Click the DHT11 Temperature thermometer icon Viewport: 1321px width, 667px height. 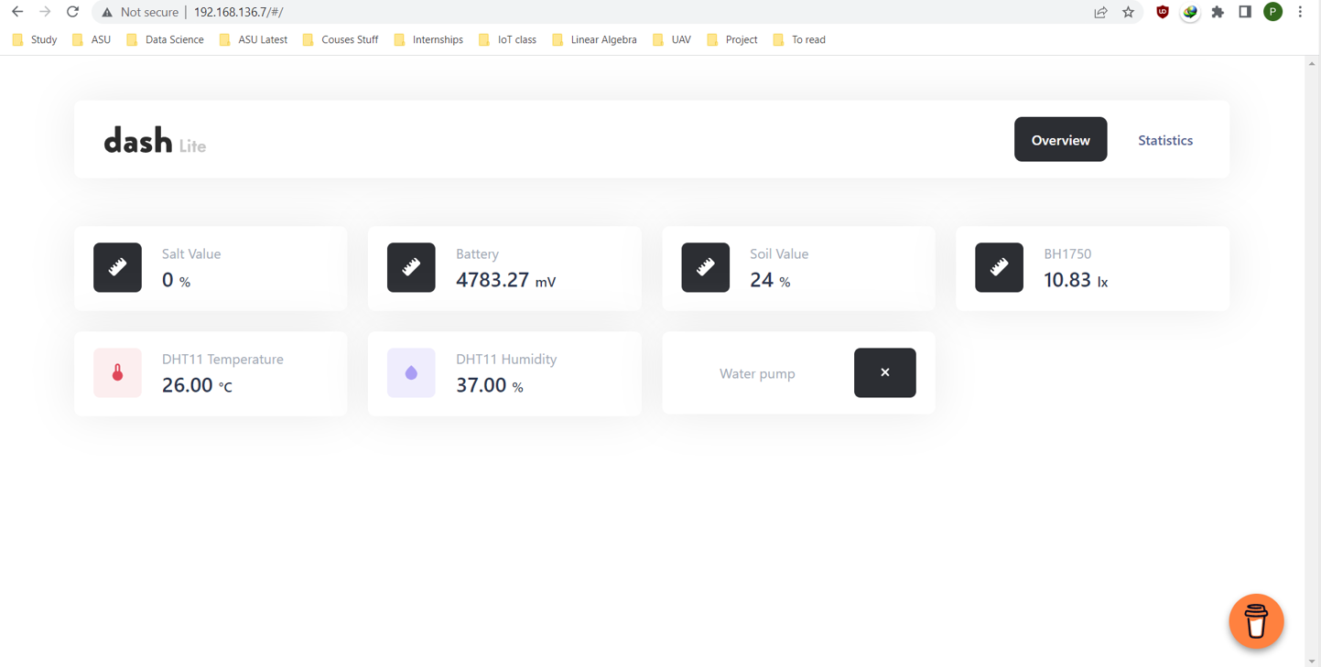click(117, 372)
